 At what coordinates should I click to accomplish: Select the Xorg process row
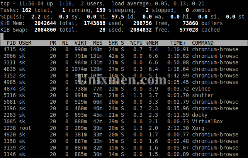[x=124, y=128]
